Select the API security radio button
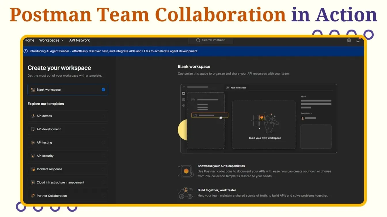Image resolution: width=387 pixels, height=217 pixels. (103, 156)
